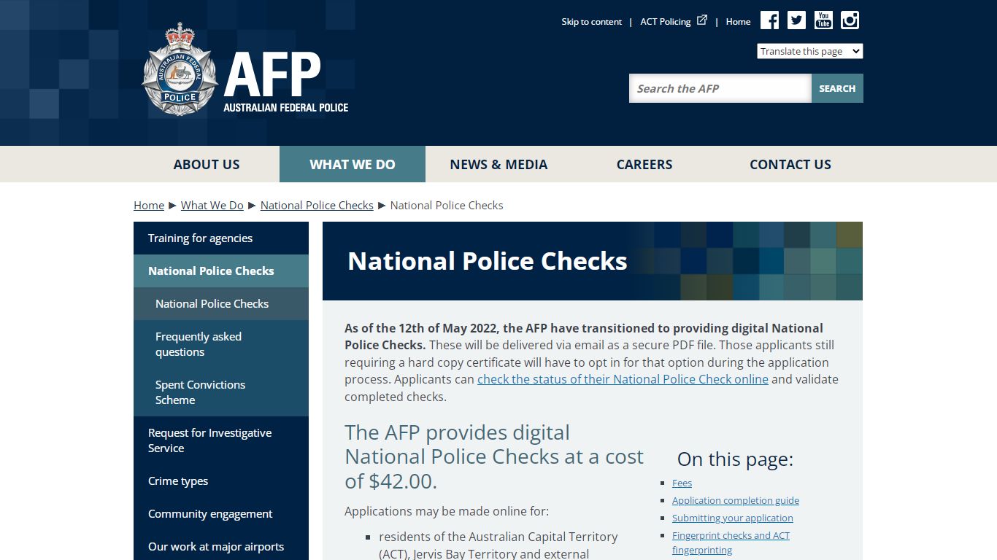Open Community engagement in sidebar
This screenshot has height=560, width=997.
click(221, 513)
